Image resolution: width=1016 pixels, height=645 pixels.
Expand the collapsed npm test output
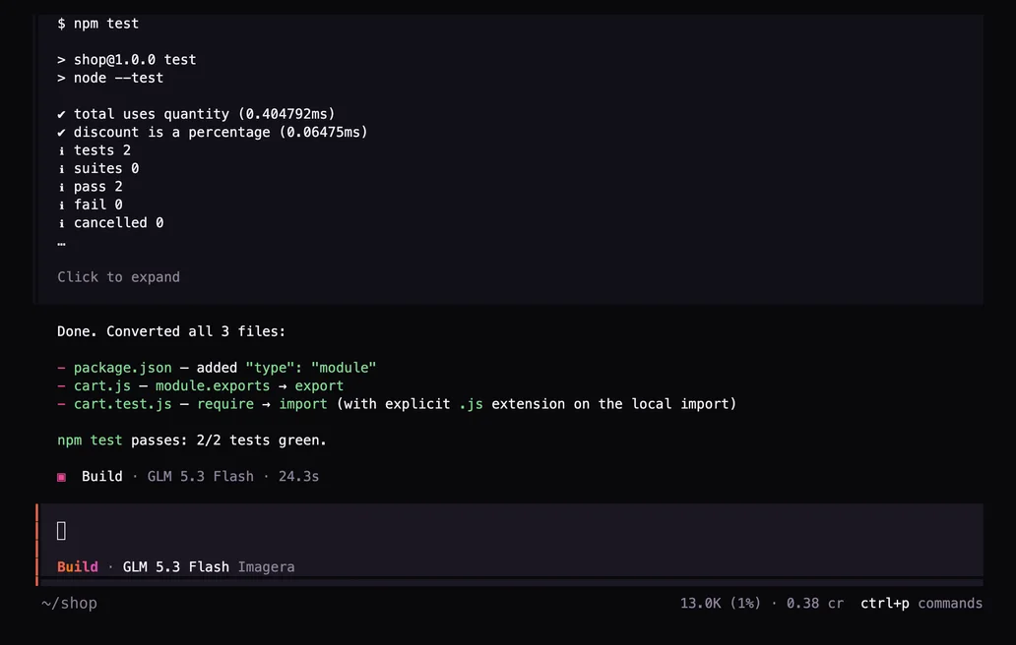[118, 277]
